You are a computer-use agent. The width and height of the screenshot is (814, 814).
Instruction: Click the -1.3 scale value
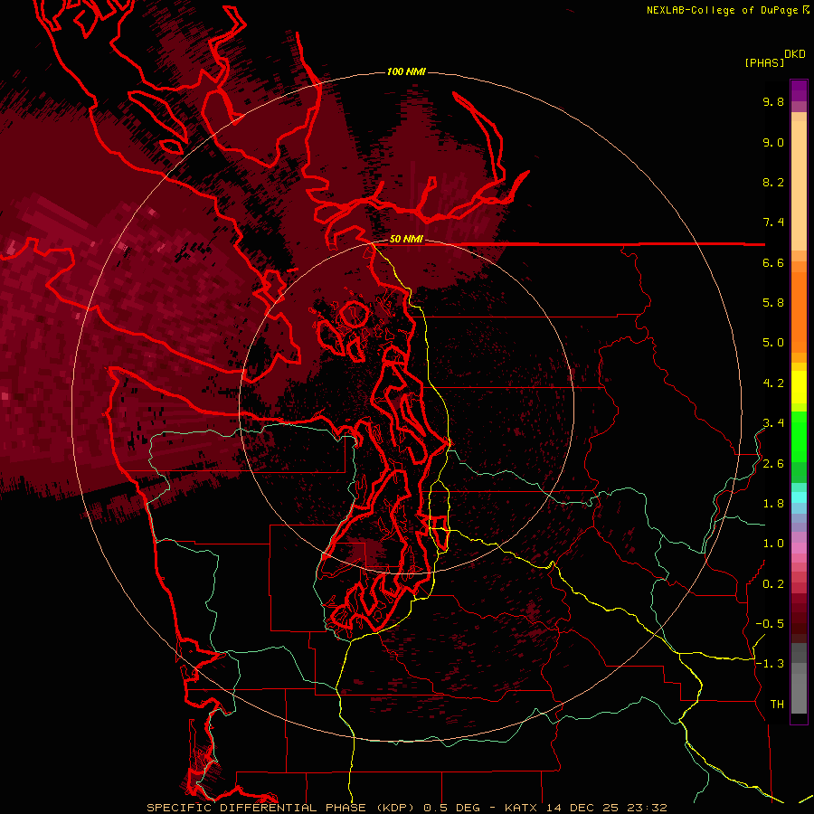click(x=770, y=664)
